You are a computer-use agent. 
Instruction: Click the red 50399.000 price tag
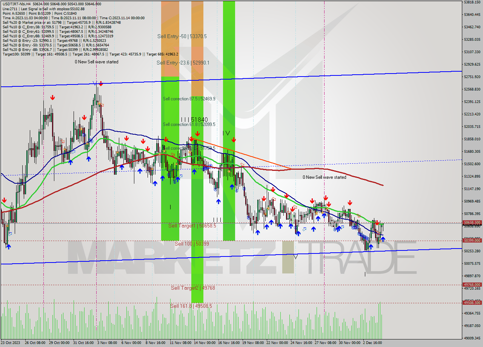[472, 240]
